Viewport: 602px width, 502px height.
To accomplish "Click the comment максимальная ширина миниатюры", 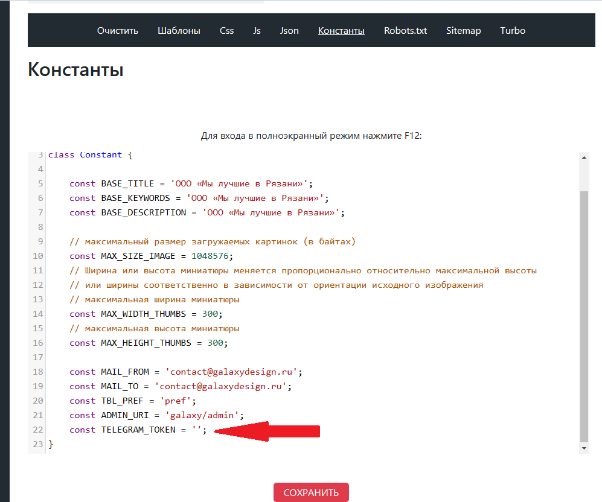I will 155,299.
